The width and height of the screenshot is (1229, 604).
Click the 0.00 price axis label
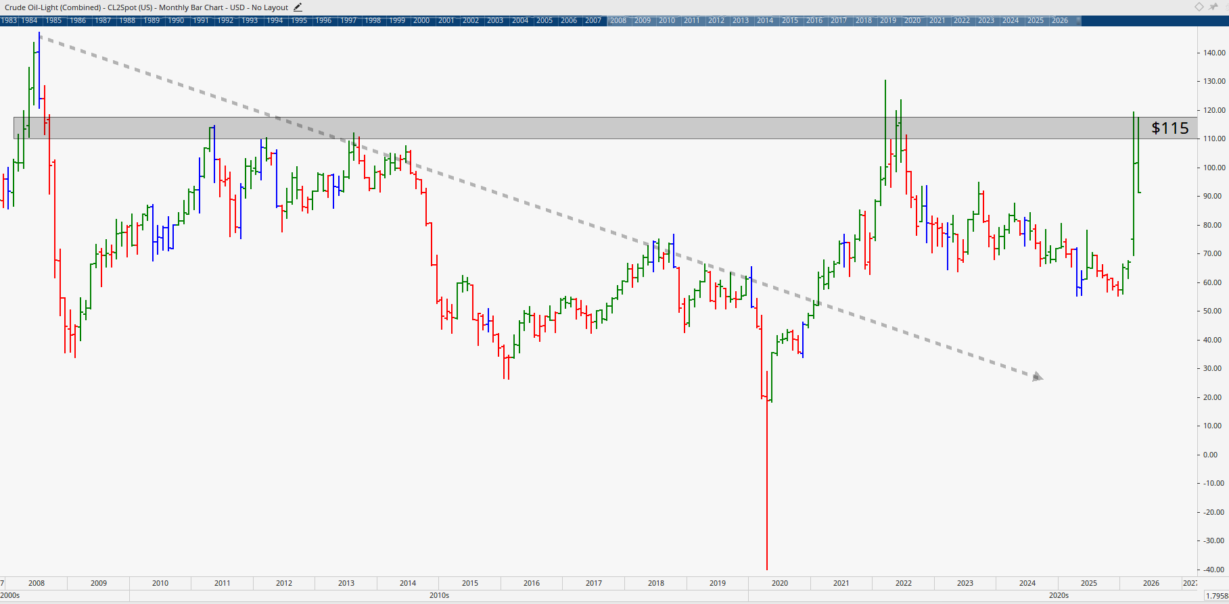click(1210, 455)
